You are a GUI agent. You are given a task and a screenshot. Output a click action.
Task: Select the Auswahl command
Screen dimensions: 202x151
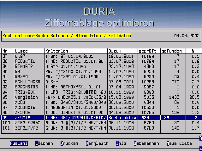[19, 143]
